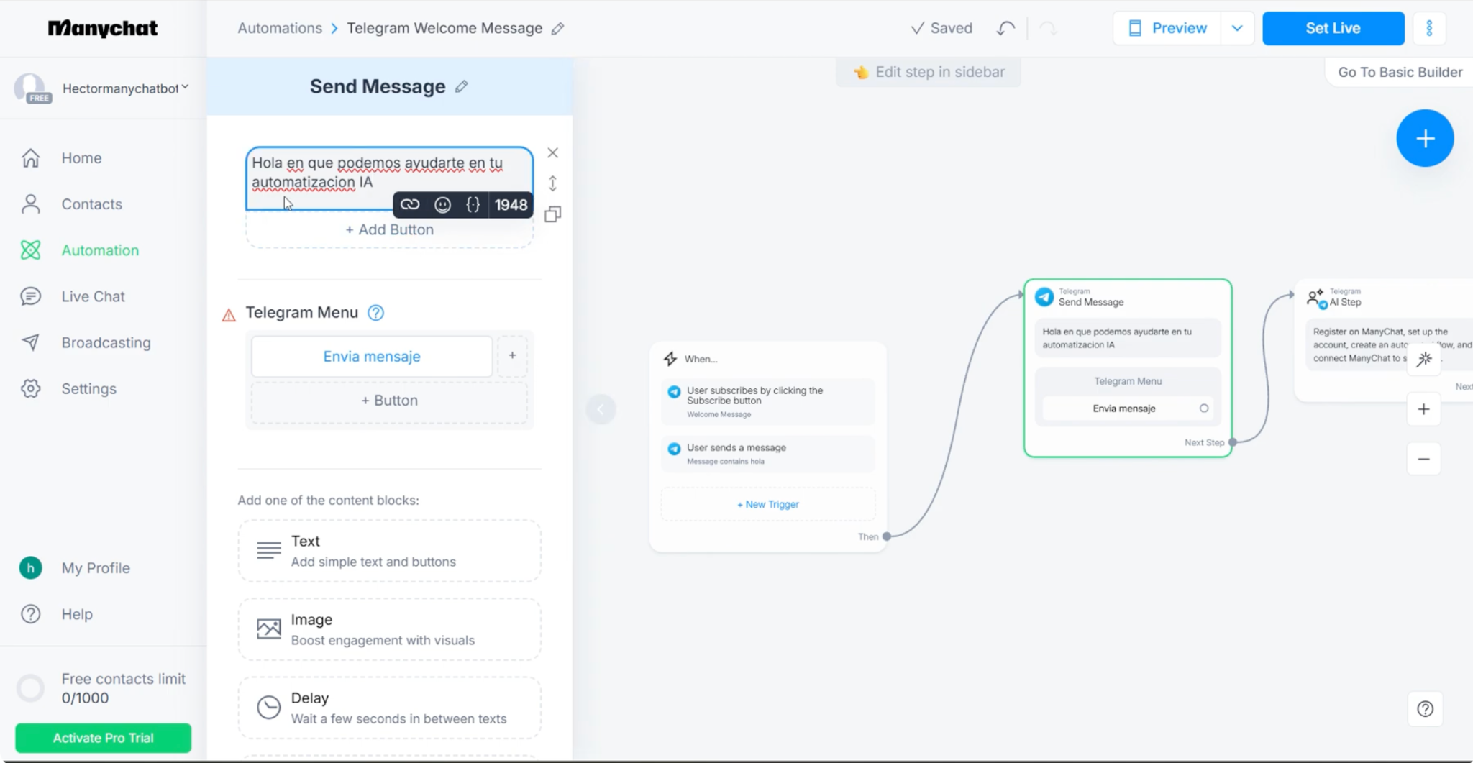1473x763 pixels.
Task: Click the blue plus add-step button
Action: click(x=1425, y=138)
